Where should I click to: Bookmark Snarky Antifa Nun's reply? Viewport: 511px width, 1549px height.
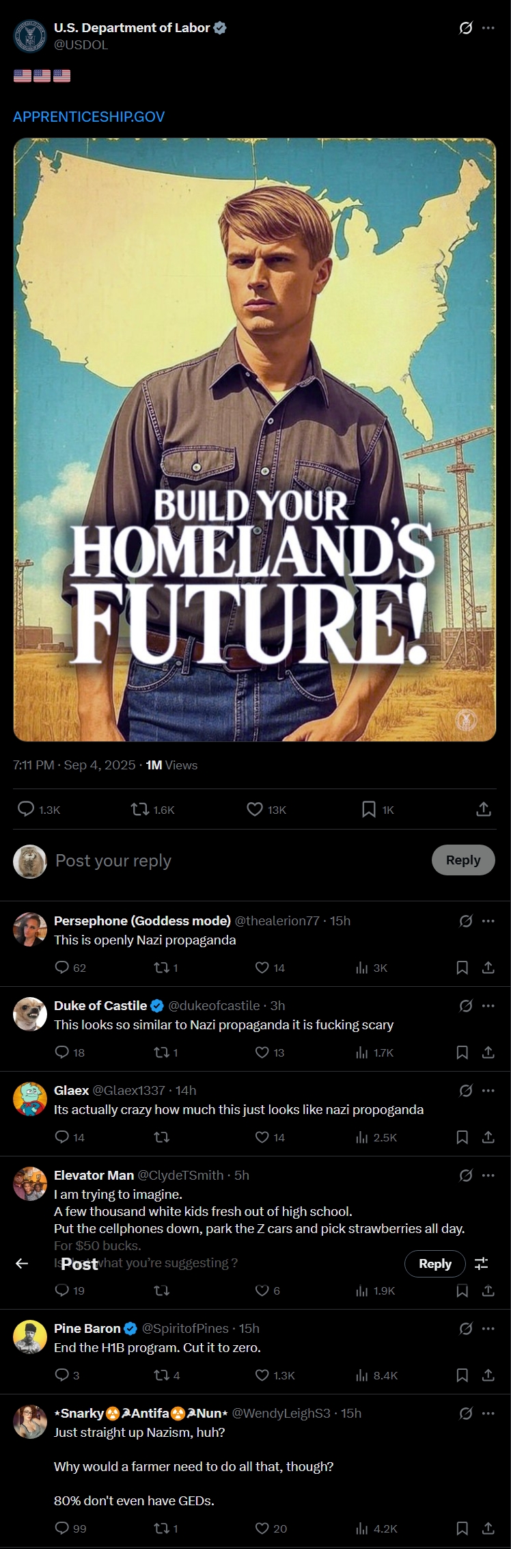tap(462, 1528)
